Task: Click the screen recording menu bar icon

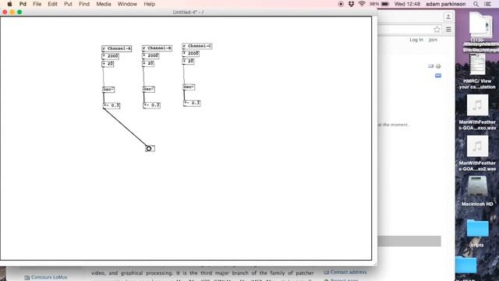Action: 341,4
